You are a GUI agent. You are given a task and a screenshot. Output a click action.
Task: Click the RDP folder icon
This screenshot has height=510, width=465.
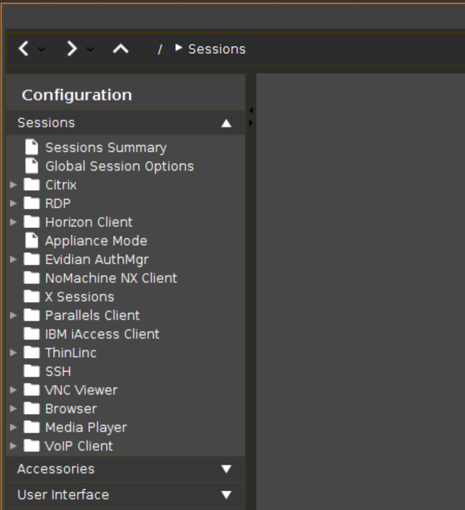click(x=32, y=203)
